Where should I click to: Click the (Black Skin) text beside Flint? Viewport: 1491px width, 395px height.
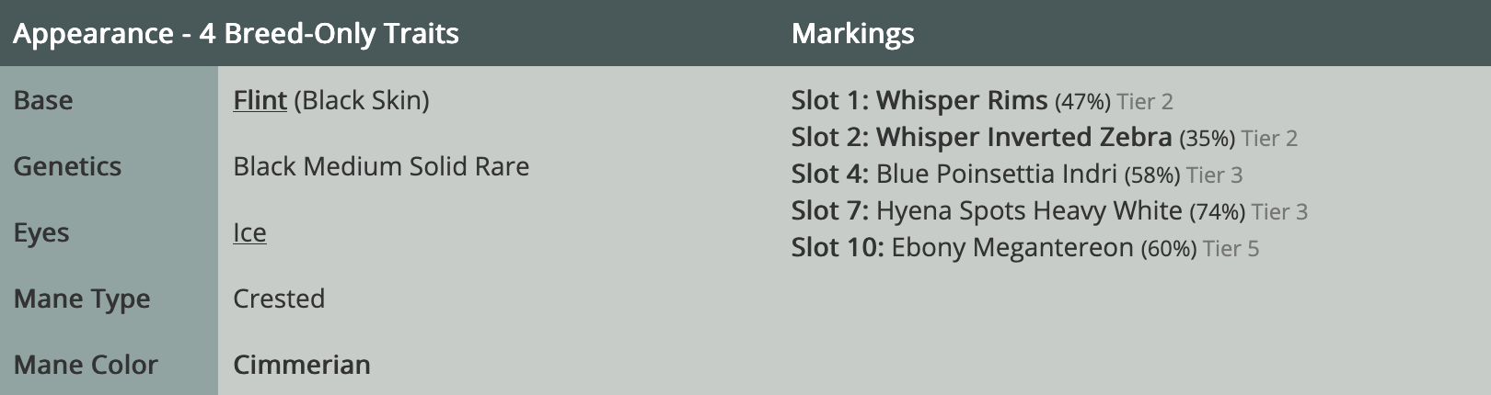coord(362,100)
